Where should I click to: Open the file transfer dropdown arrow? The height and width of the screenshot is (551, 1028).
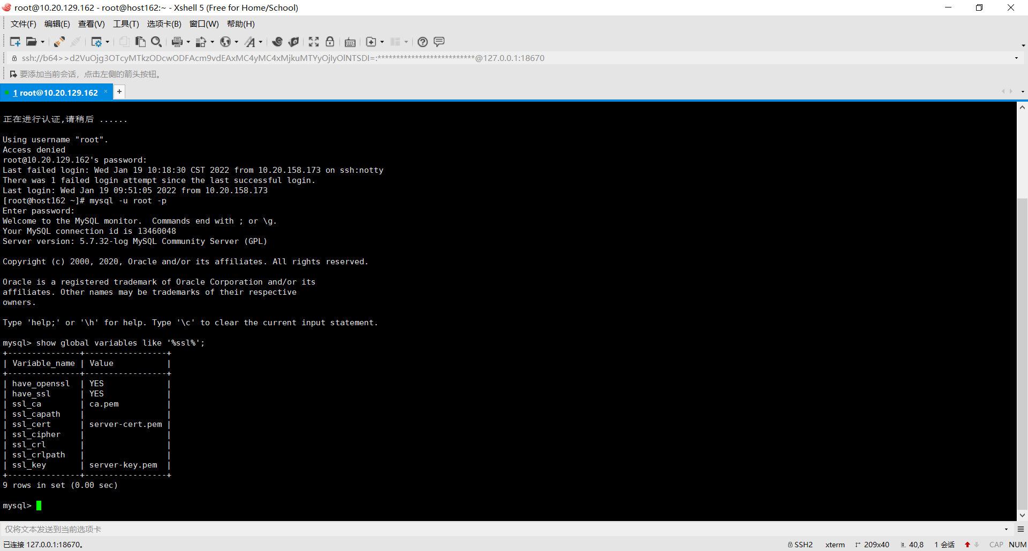(x=211, y=42)
